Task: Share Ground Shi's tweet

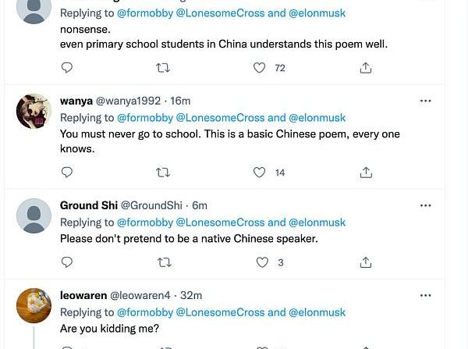Action: (x=365, y=263)
